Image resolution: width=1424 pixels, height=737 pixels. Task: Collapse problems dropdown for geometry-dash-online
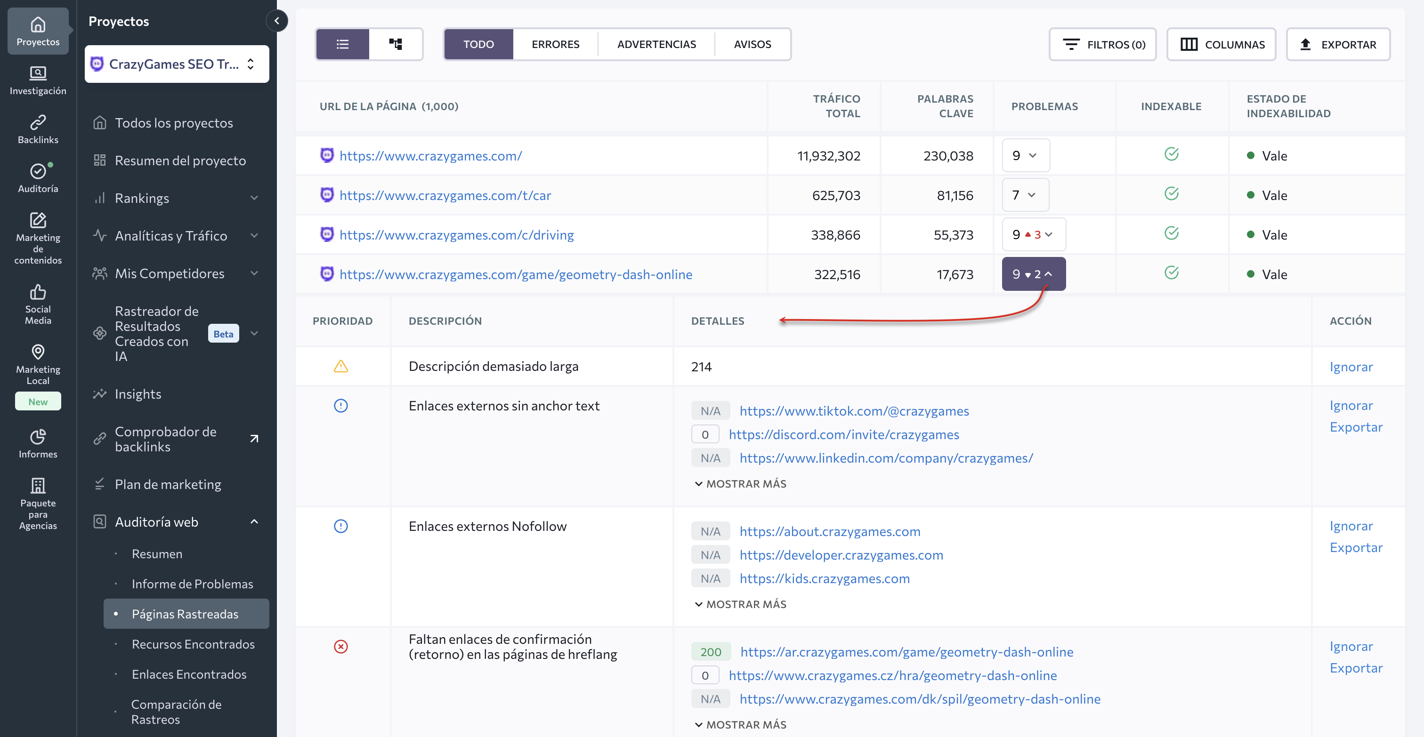click(x=1034, y=274)
